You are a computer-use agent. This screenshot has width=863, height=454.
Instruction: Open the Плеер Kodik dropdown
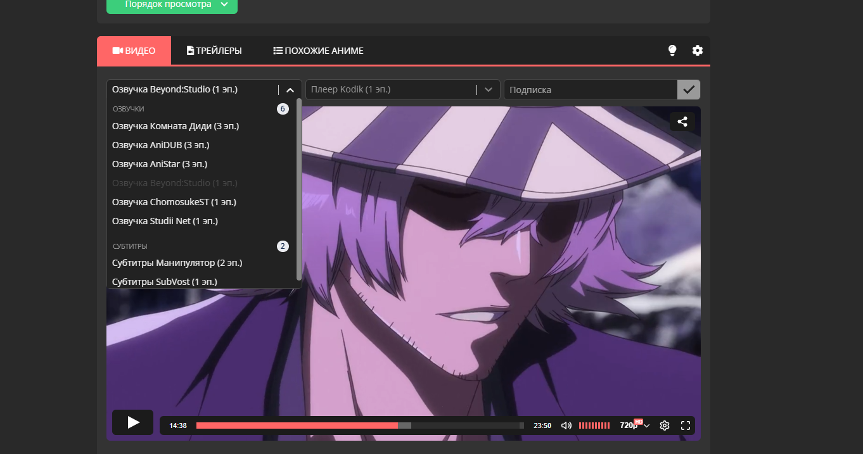(403, 89)
